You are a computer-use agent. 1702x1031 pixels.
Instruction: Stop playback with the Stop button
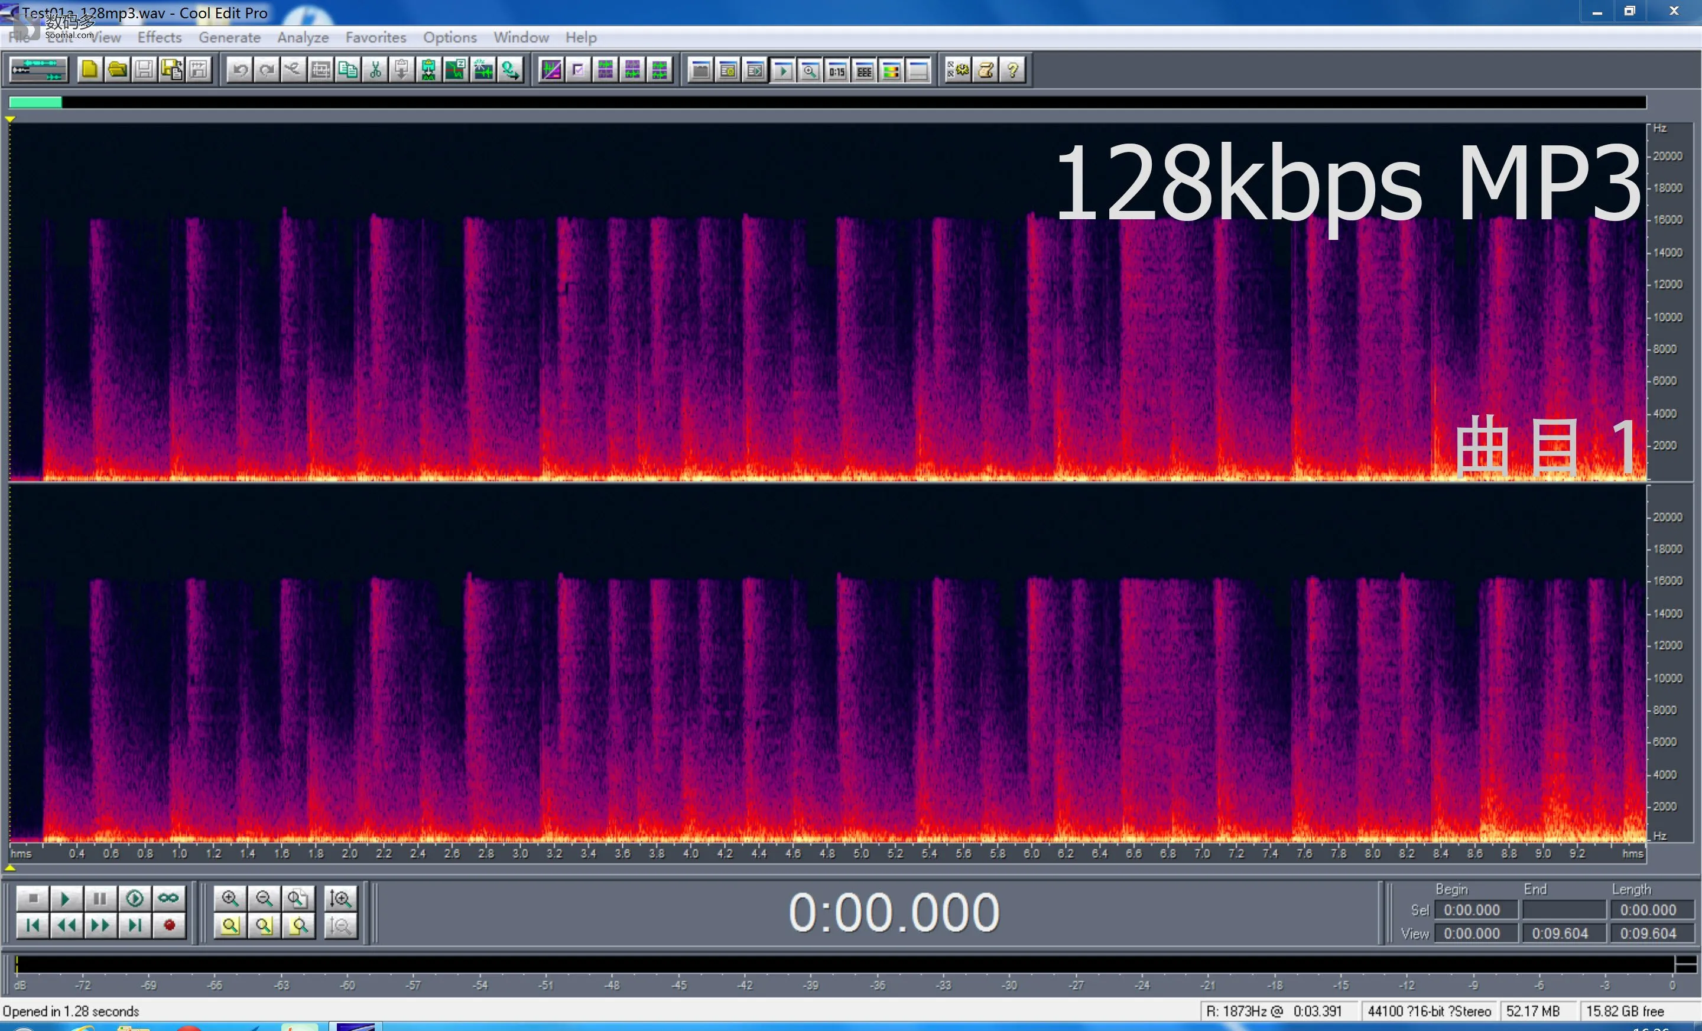click(32, 897)
